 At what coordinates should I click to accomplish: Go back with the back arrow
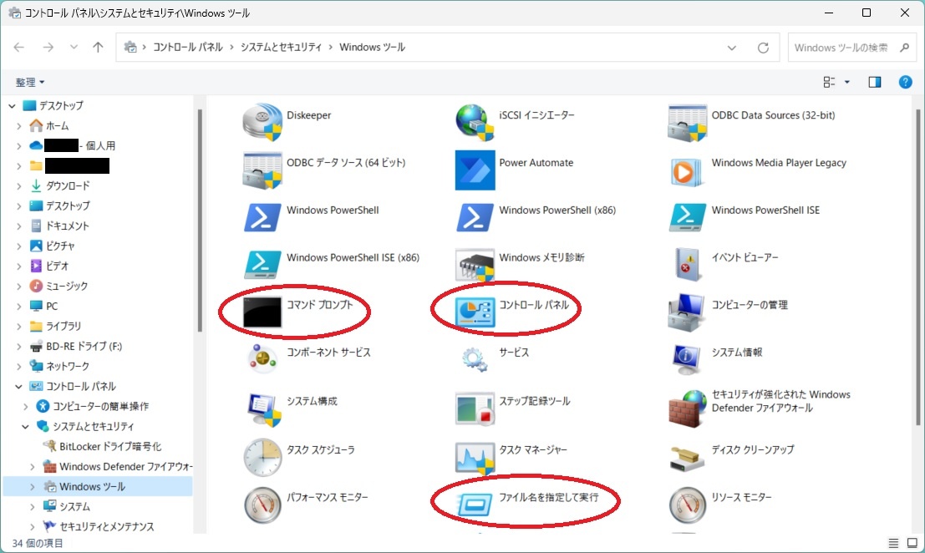19,47
